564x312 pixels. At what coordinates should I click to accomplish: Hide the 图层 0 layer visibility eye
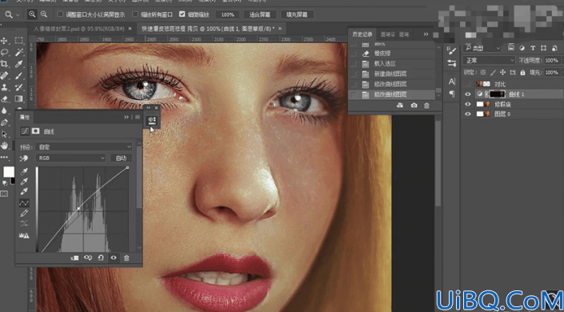click(468, 114)
